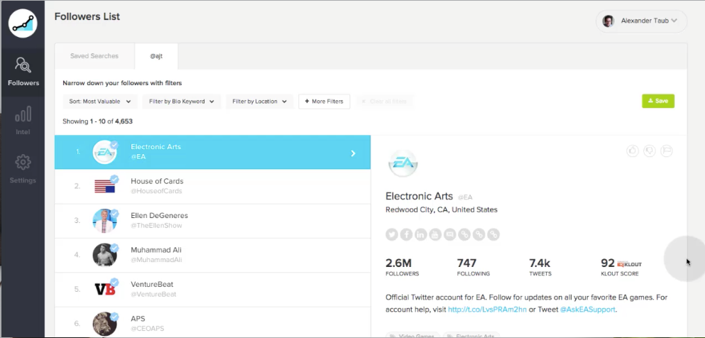Click icon right after YouTube icon

coord(449,234)
